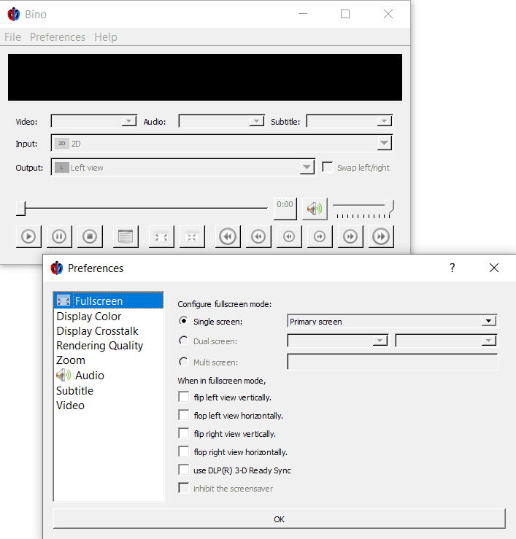
Task: Check flip left view vertically
Action: [184, 397]
